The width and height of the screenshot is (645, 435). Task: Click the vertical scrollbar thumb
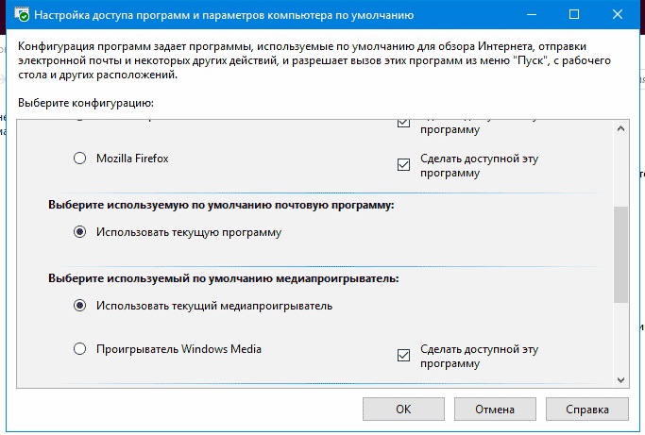(620, 255)
